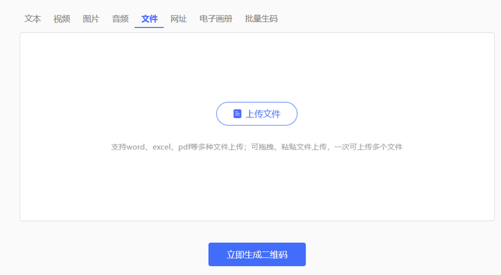Click the 一次可上传多个文件 hint text

(x=368, y=147)
